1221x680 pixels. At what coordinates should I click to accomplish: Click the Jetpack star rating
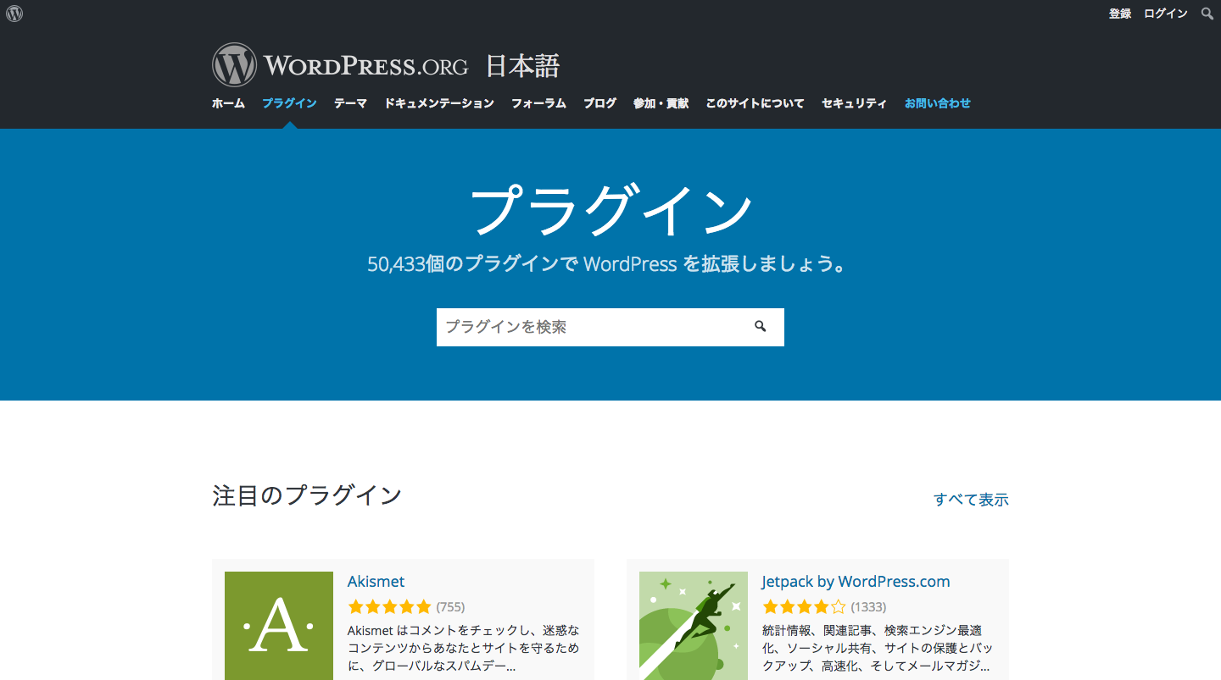tap(804, 606)
